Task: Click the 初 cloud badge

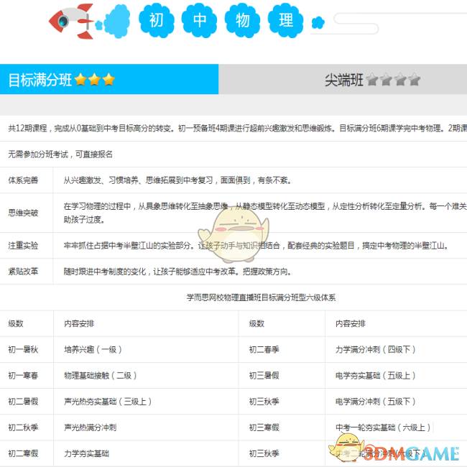Action: [x=157, y=21]
